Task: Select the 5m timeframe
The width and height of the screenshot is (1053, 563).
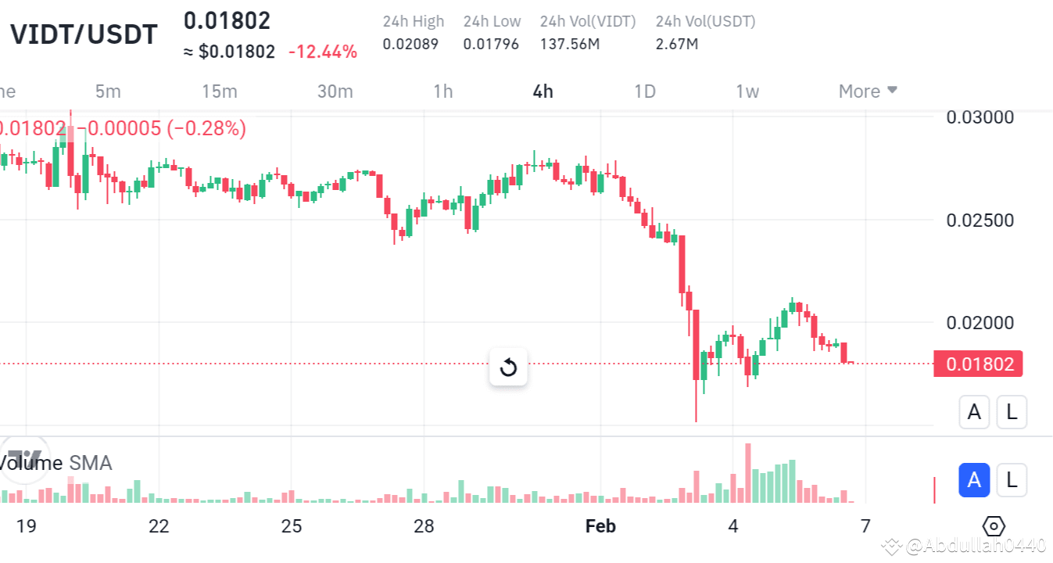Action: coord(108,91)
